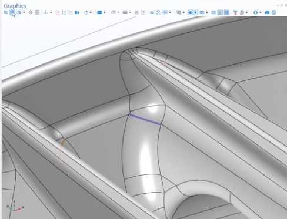Click the highlighted Zoom Out icon

[12, 12]
